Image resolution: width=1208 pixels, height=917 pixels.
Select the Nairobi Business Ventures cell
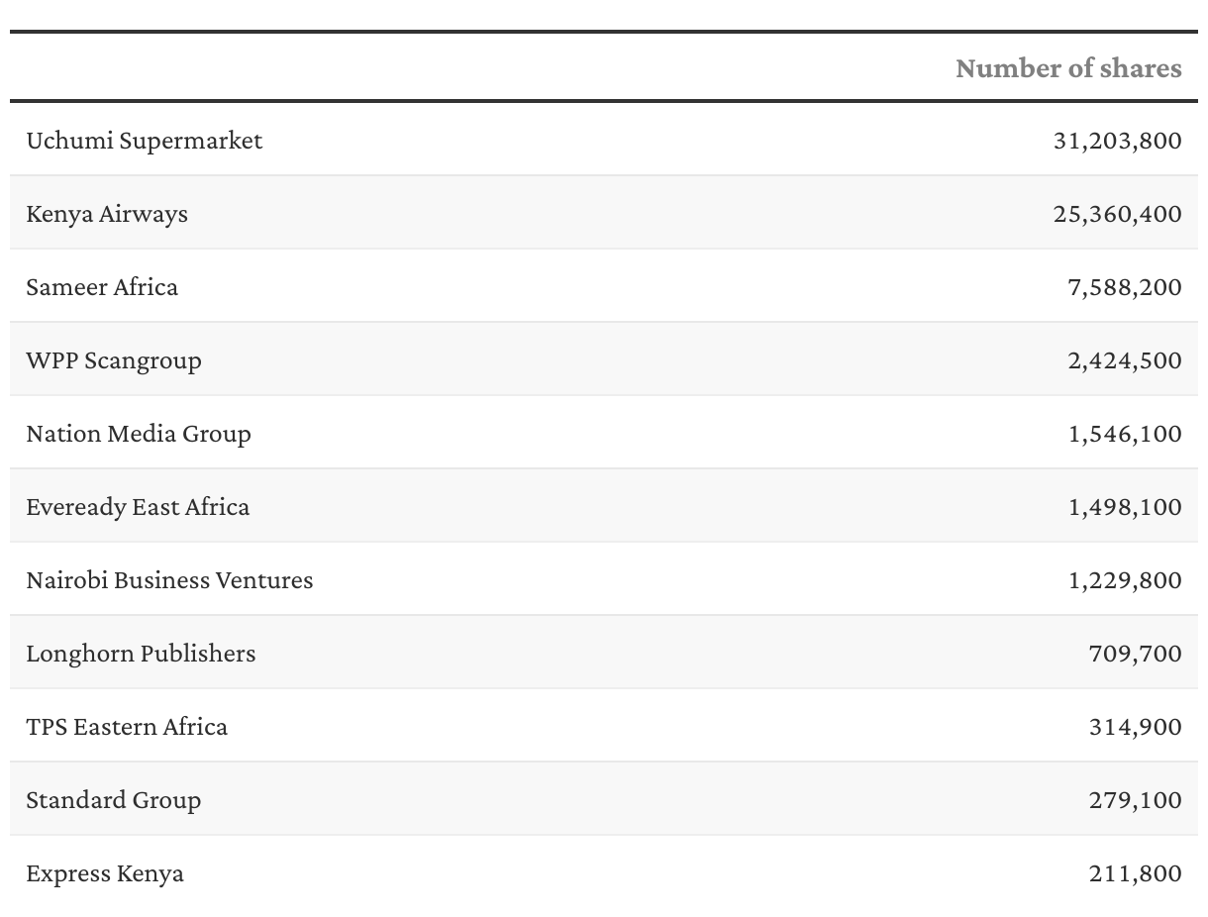pos(169,579)
